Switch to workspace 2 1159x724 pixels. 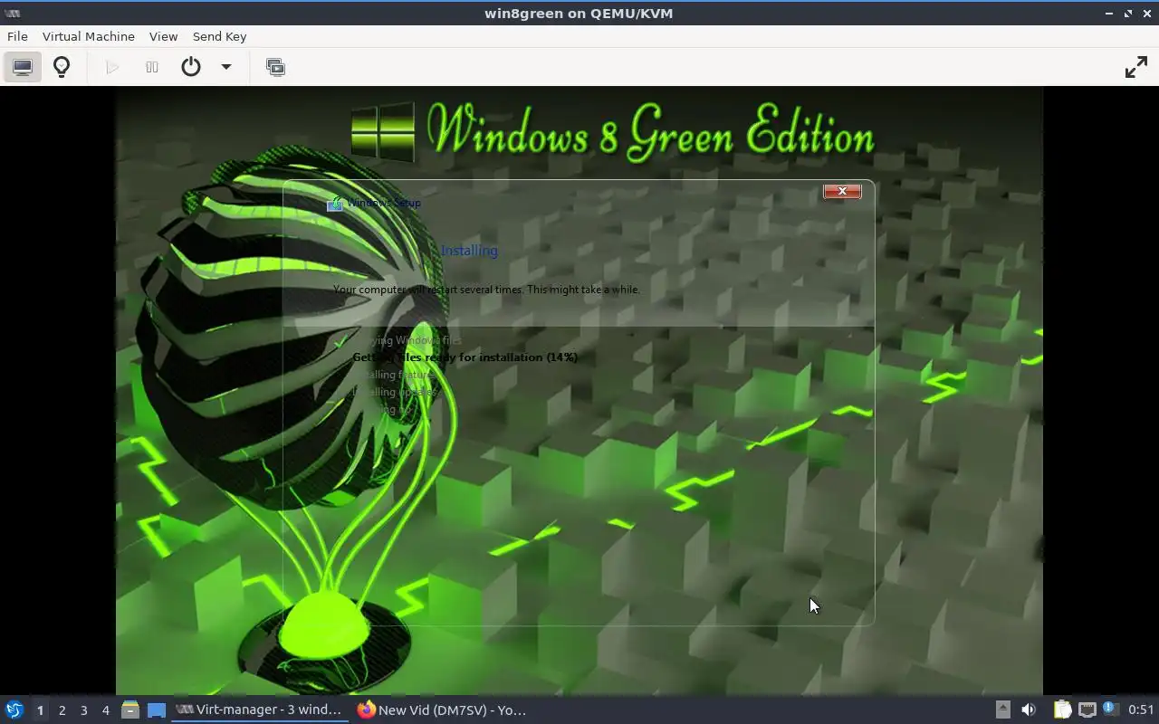(62, 710)
